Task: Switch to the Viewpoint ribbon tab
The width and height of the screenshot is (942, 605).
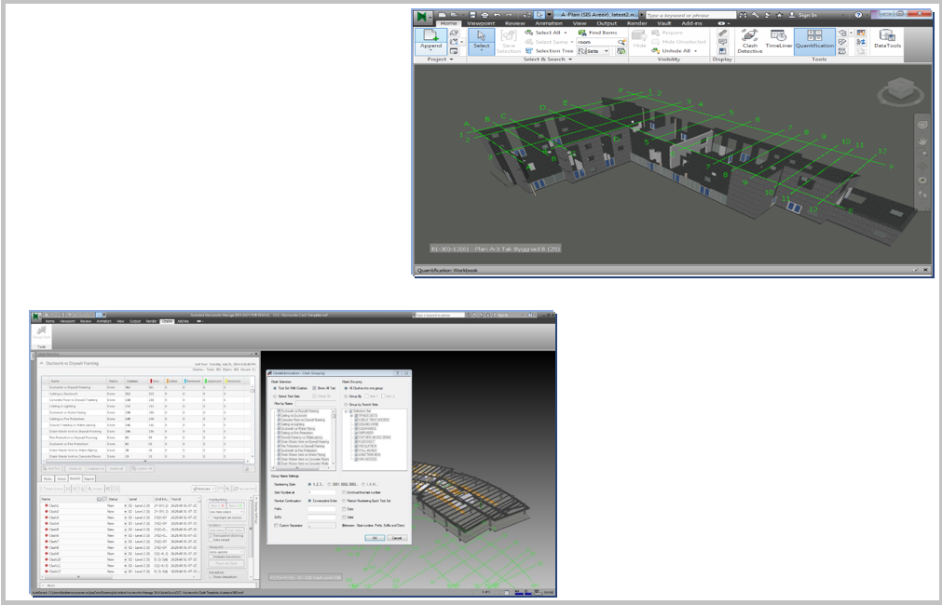Action: click(481, 23)
